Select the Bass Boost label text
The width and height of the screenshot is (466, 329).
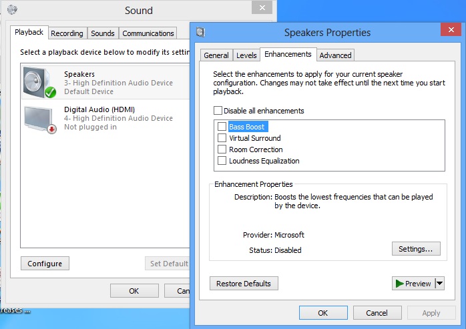click(246, 127)
